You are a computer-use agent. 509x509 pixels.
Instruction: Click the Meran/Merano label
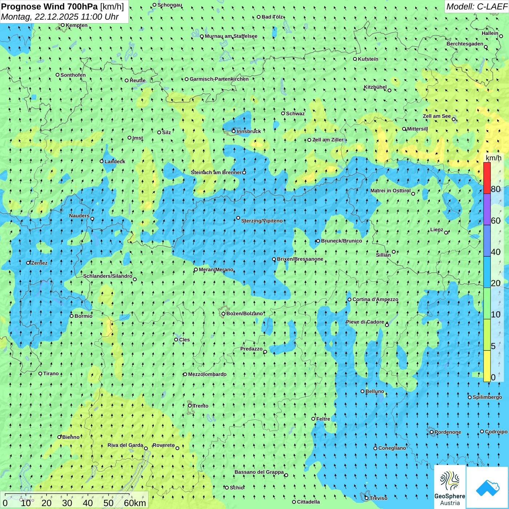click(x=216, y=269)
